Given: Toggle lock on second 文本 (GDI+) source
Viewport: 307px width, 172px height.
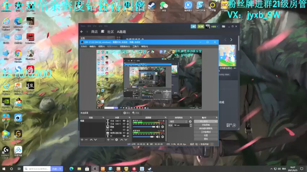Looking at the screenshot, I should tap(128, 124).
